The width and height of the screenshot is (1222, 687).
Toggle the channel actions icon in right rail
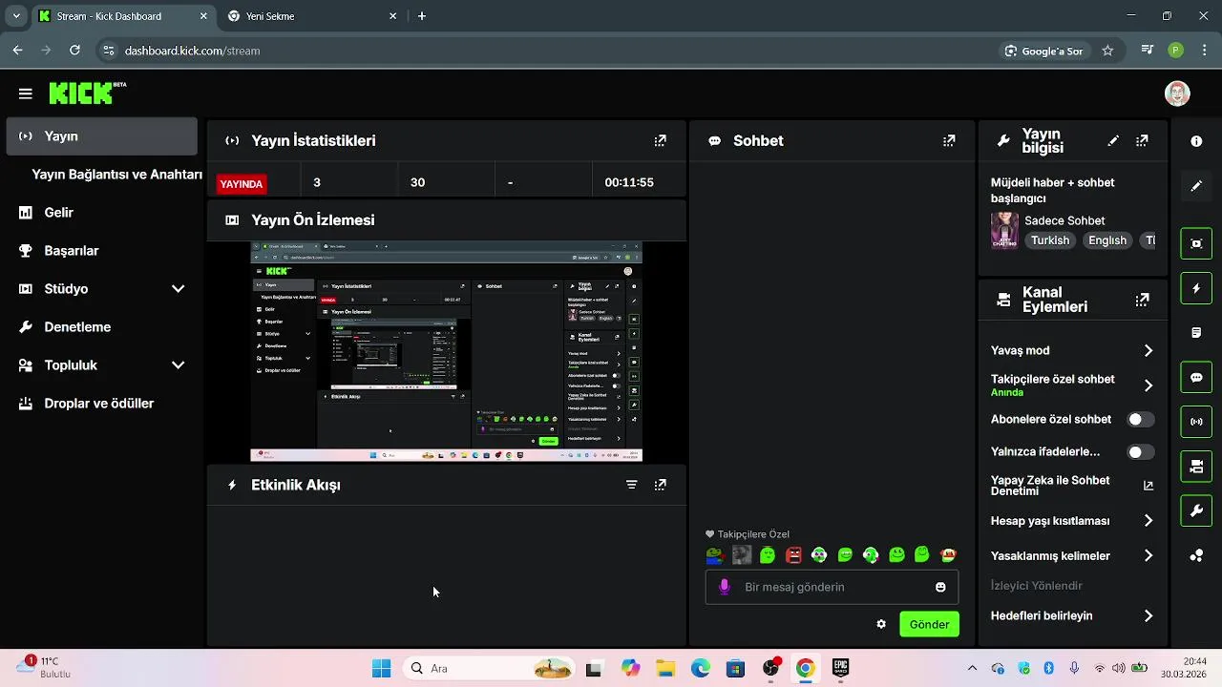click(1196, 467)
